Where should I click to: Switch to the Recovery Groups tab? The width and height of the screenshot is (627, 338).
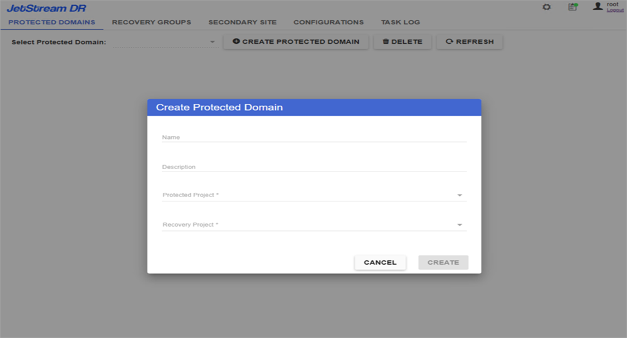[x=152, y=23]
